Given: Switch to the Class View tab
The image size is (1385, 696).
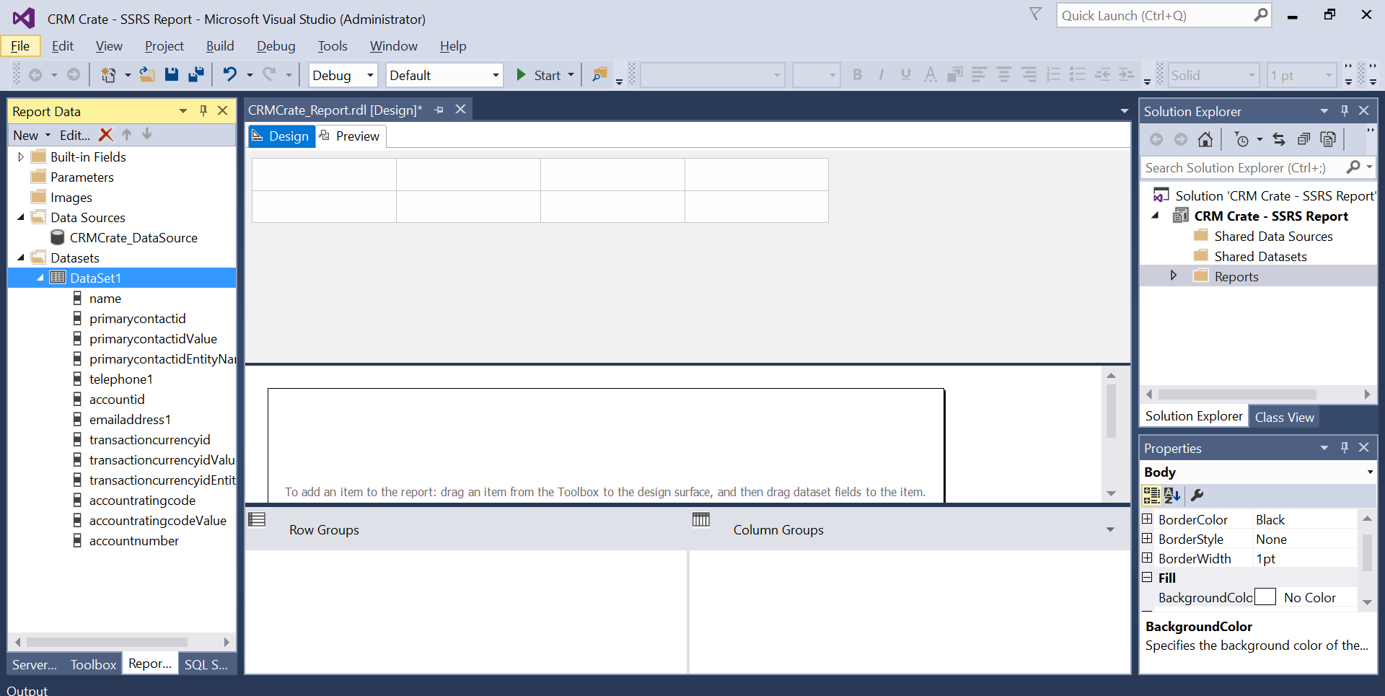Looking at the screenshot, I should coord(1285,416).
